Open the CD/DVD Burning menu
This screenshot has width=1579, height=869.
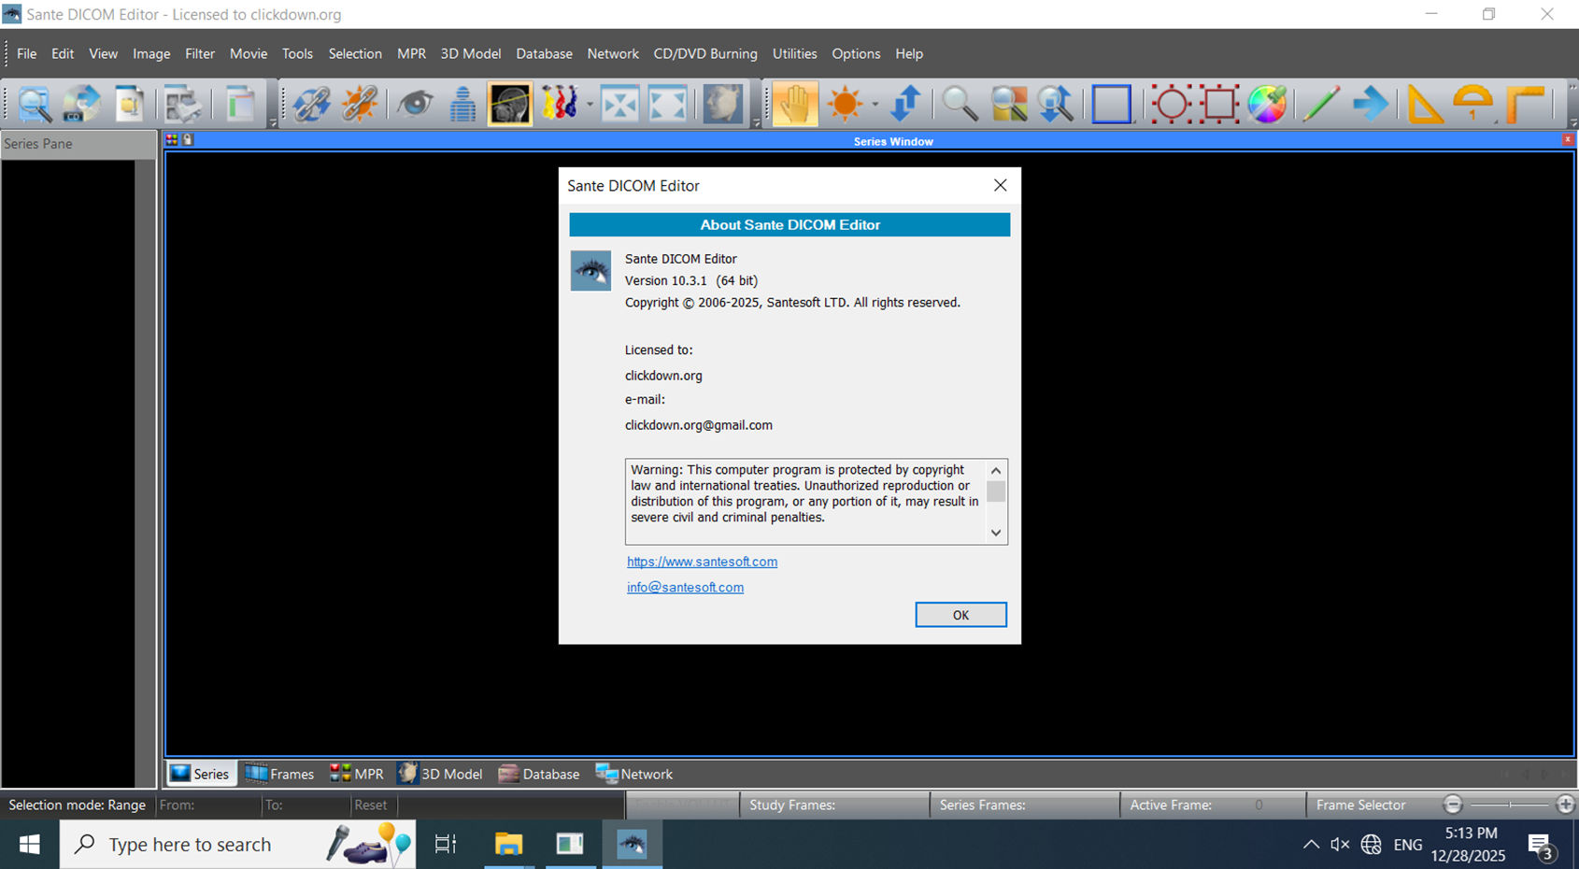click(705, 53)
